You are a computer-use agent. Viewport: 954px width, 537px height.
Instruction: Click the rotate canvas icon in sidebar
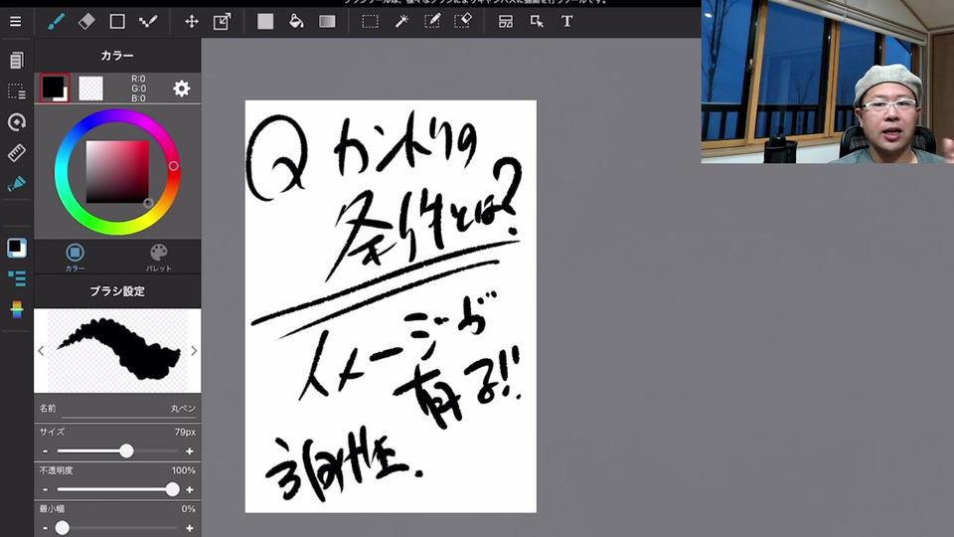(x=17, y=121)
